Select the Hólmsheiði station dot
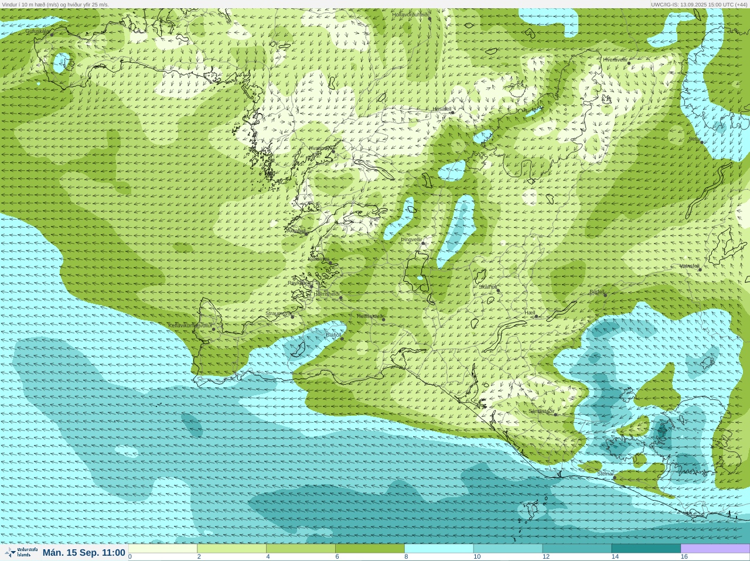This screenshot has height=561, width=750. click(x=341, y=298)
